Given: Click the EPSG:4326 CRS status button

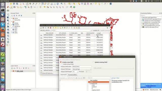Looking at the screenshot, I should click(154, 90).
